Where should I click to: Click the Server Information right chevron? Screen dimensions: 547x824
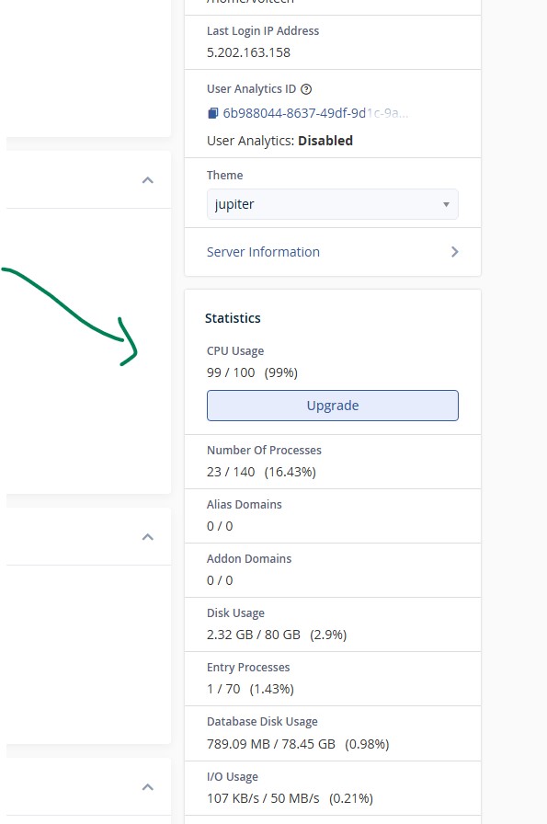point(454,252)
